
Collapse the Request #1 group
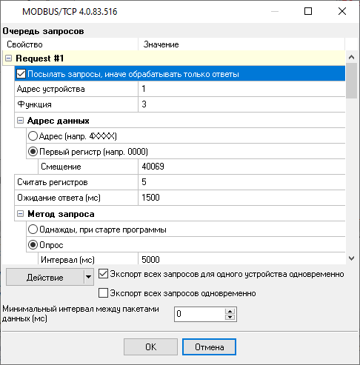8,58
